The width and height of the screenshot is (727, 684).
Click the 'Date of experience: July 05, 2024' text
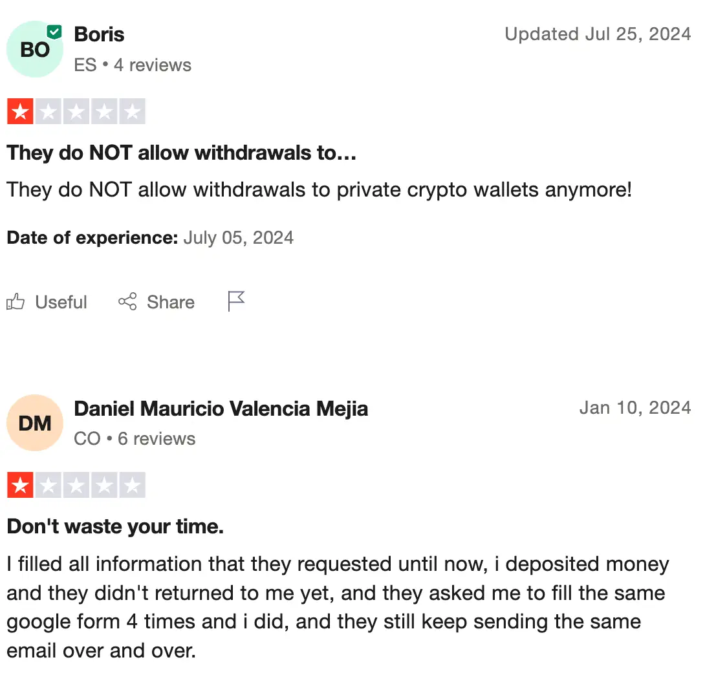point(150,238)
